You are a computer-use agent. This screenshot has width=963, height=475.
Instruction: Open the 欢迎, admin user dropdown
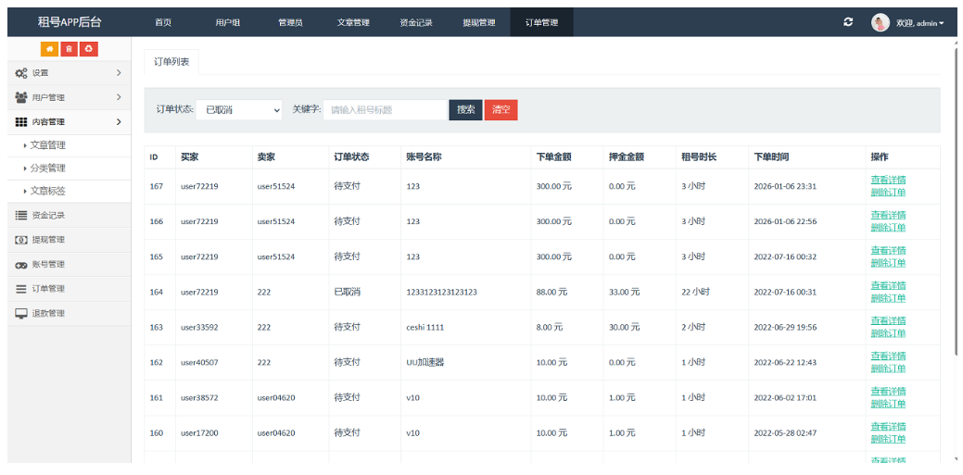click(x=919, y=23)
